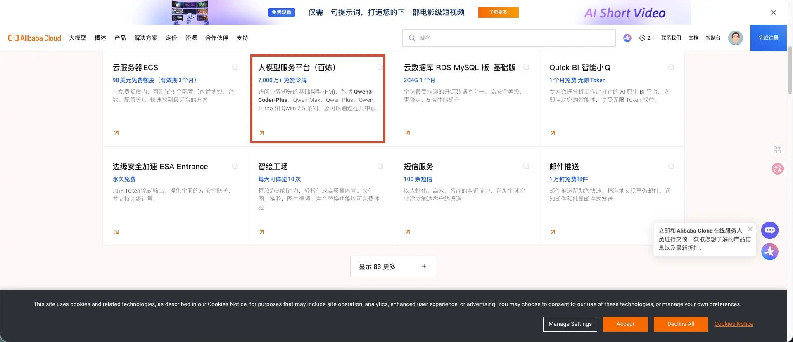Open the user avatar profile menu

736,38
